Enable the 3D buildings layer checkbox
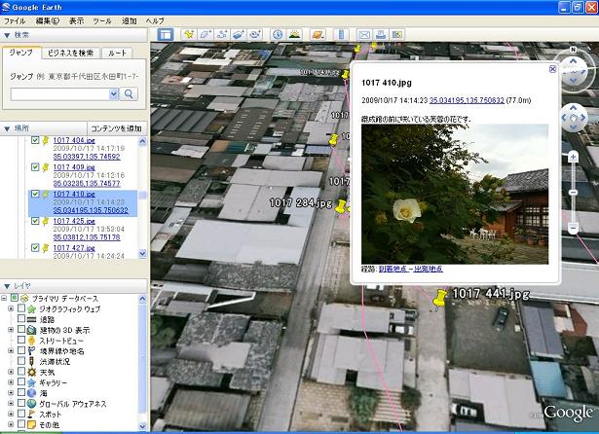Image resolution: width=599 pixels, height=434 pixels. 21,329
